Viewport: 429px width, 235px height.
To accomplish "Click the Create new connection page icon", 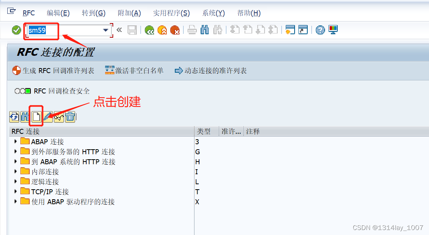I will (x=36, y=117).
